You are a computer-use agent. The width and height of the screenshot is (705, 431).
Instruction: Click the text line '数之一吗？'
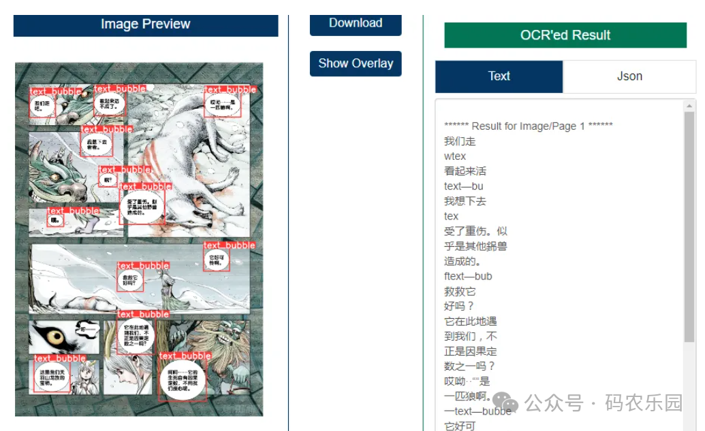(469, 366)
